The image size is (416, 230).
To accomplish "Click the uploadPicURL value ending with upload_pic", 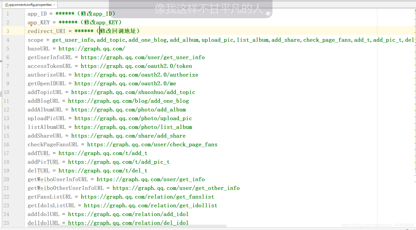I will coord(133,118).
